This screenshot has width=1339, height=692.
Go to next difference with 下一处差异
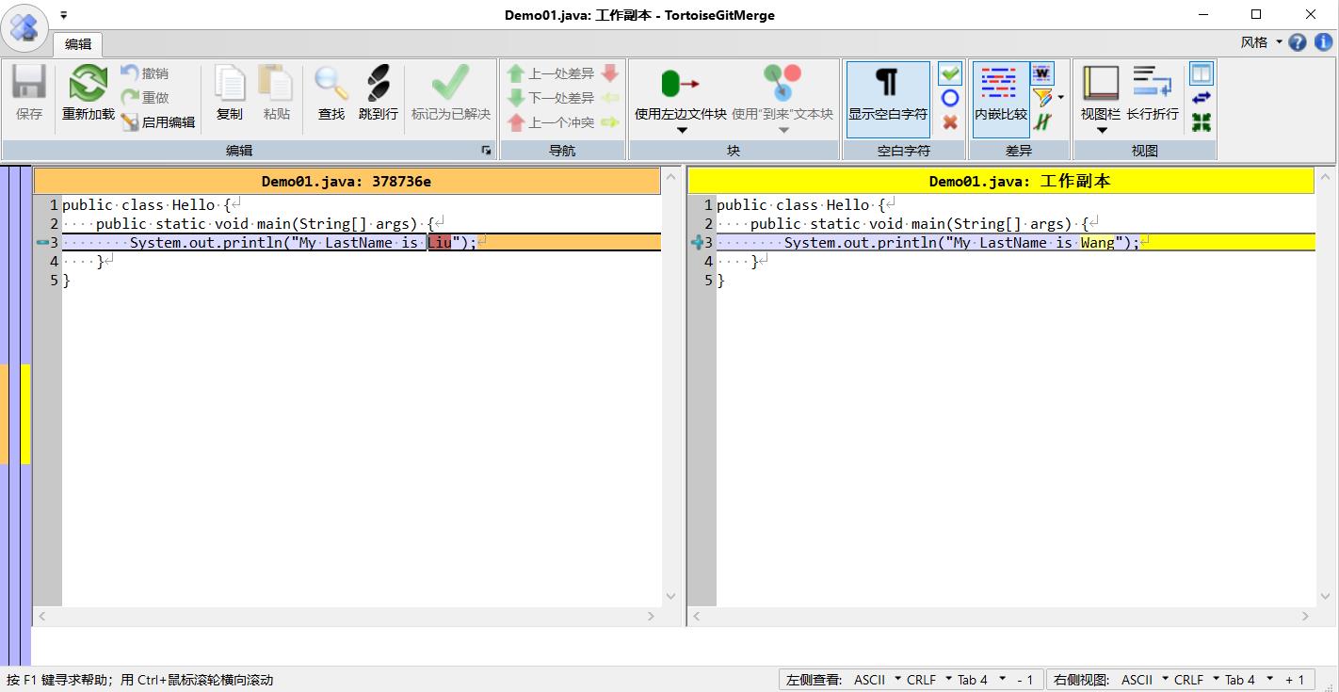[551, 97]
